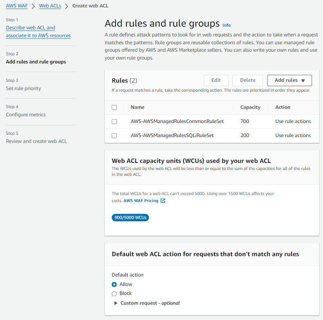Navigate to Web ACLs breadcrumb
Image resolution: width=323 pixels, height=320 pixels.
pyautogui.click(x=50, y=6)
